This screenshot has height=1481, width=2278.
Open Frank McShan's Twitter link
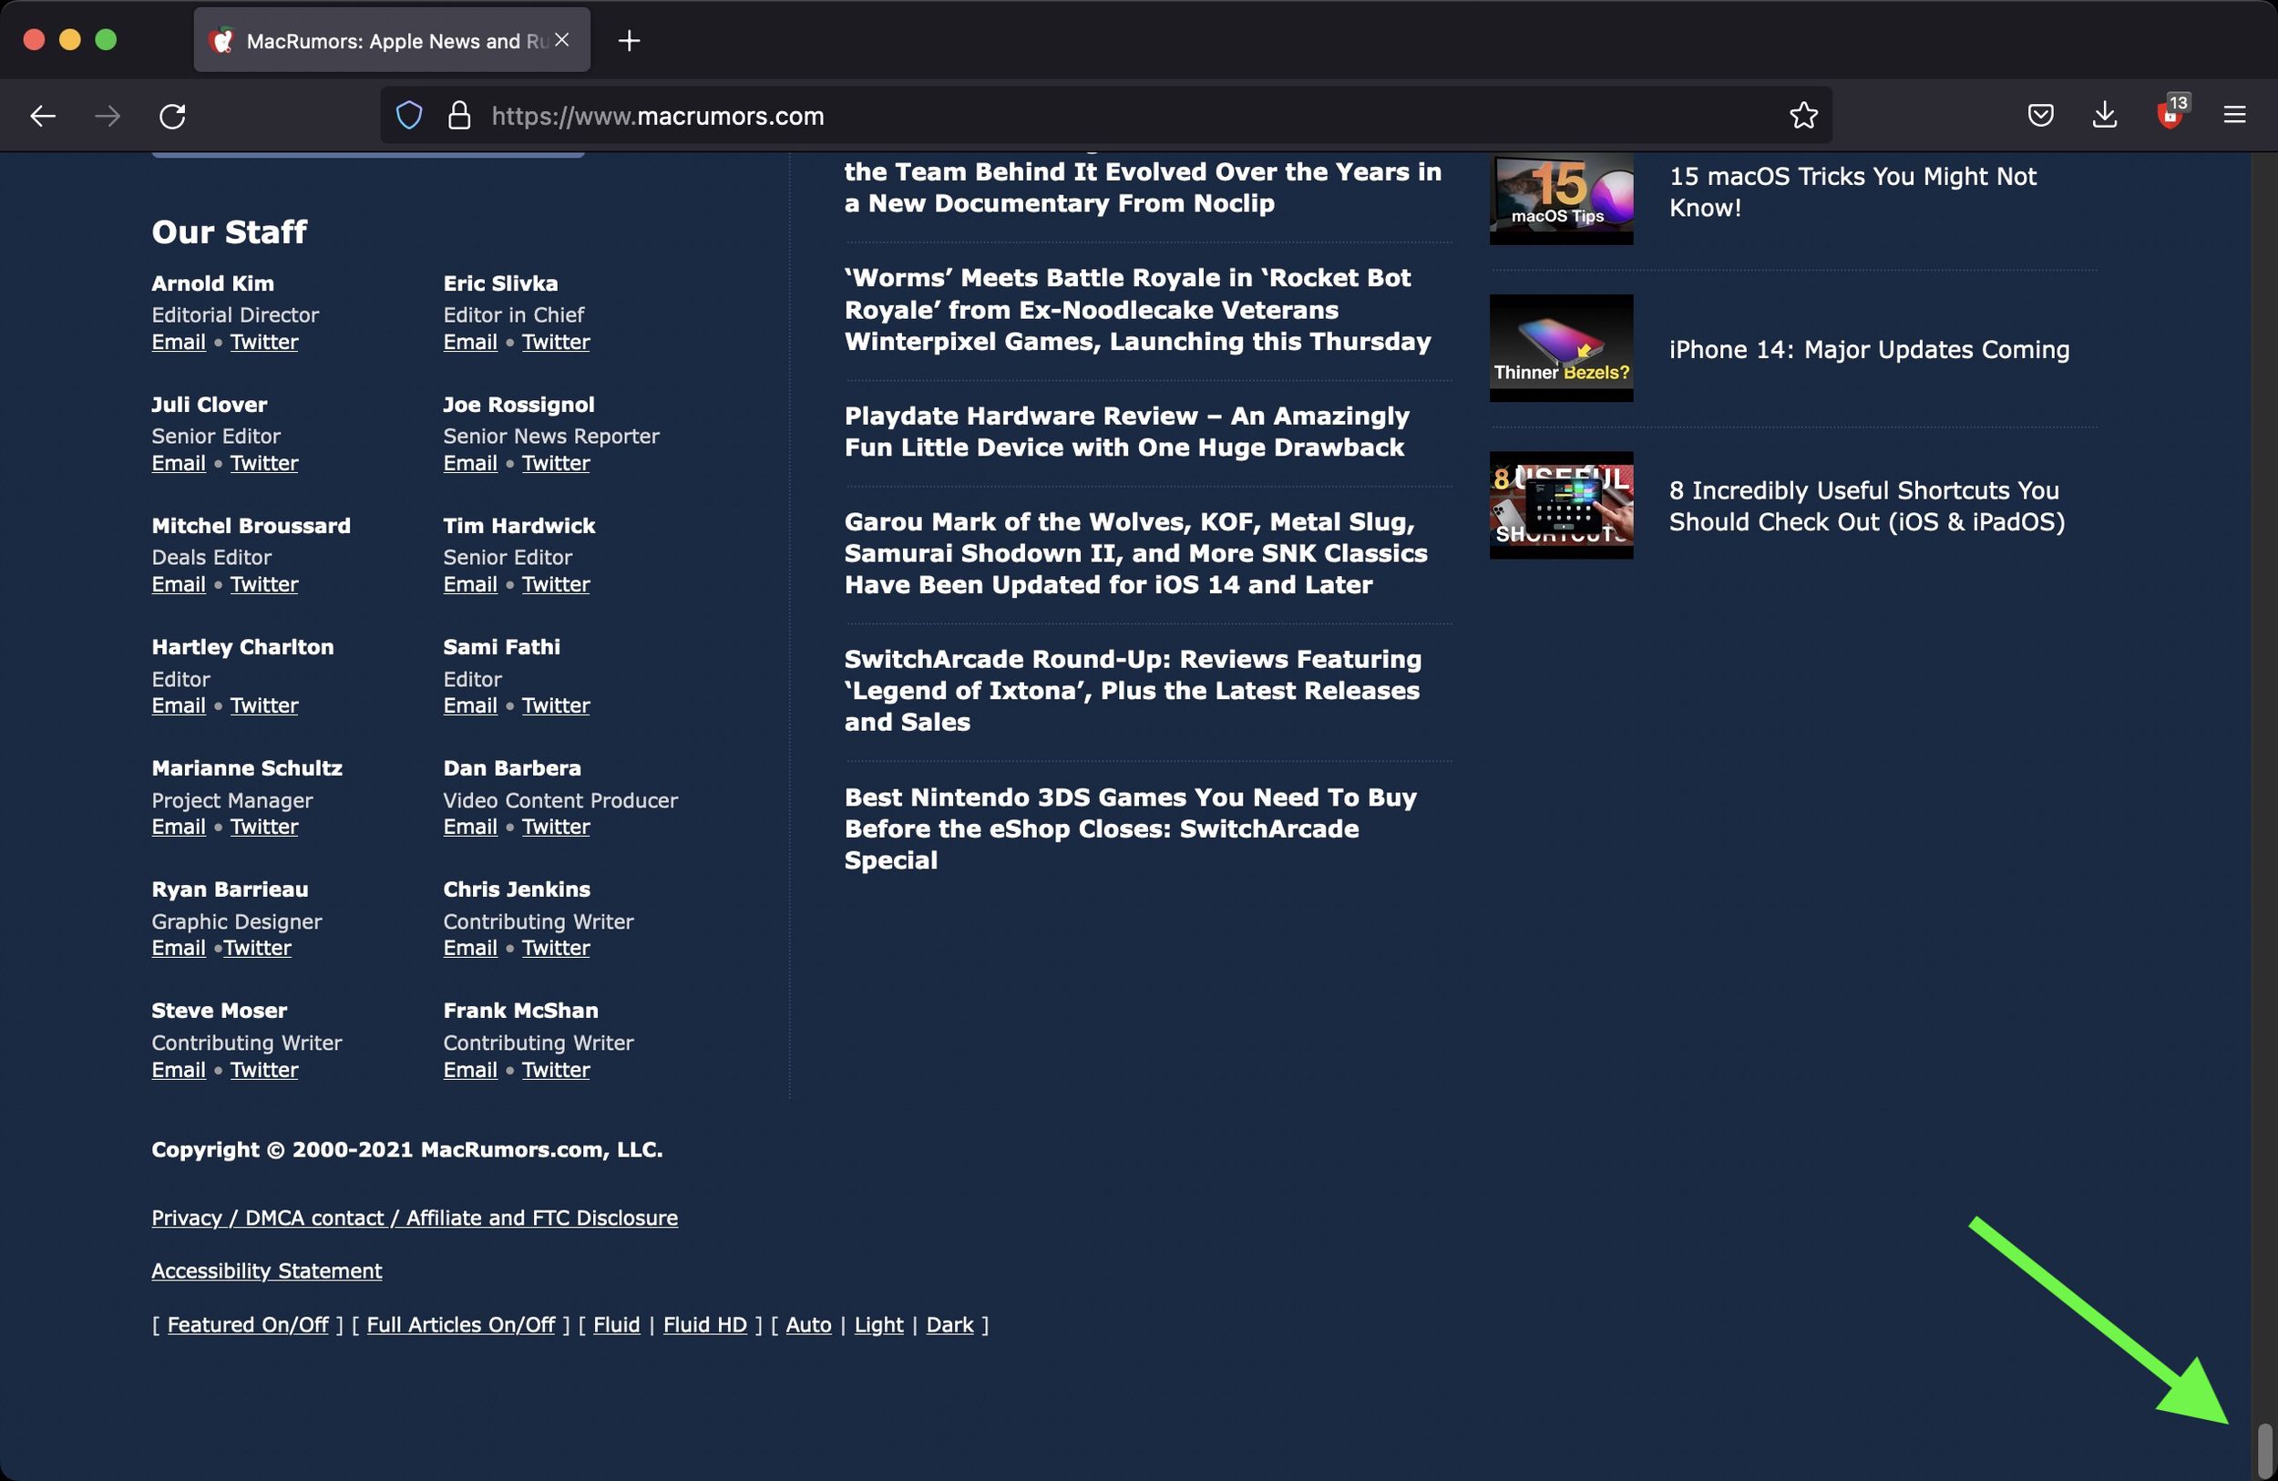[x=556, y=1069]
